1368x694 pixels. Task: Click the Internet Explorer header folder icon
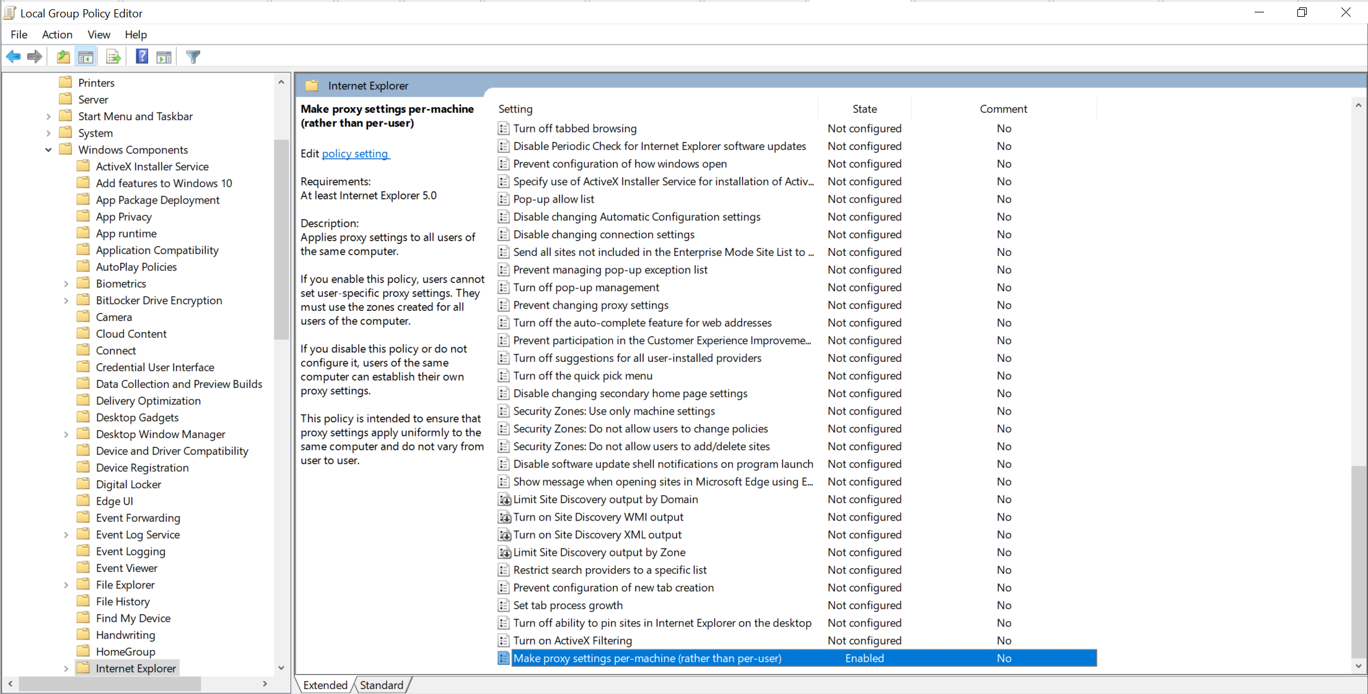312,86
